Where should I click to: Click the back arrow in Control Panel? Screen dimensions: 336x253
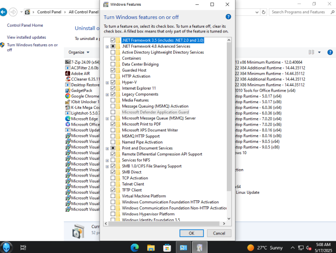[x=3, y=12]
